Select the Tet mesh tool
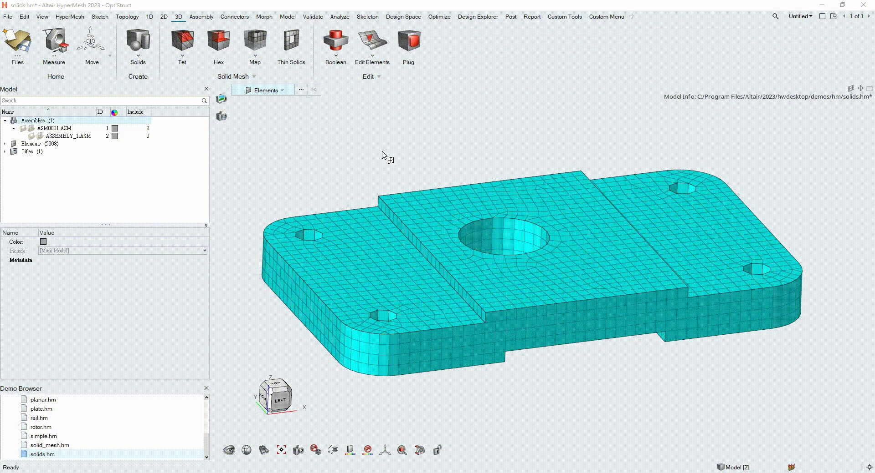Image resolution: width=875 pixels, height=473 pixels. click(182, 41)
